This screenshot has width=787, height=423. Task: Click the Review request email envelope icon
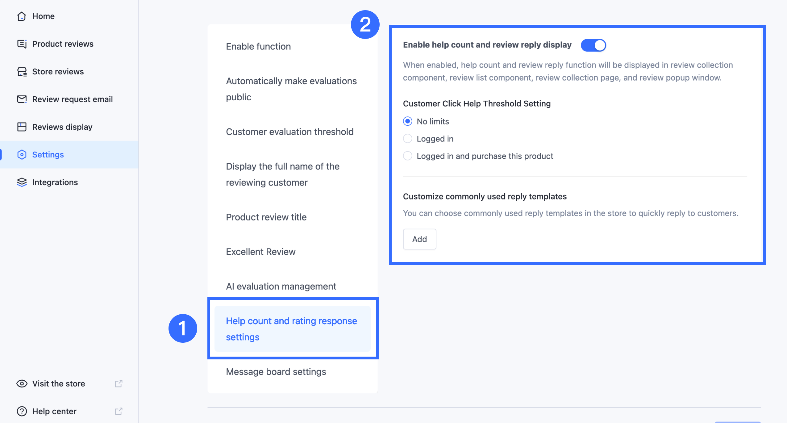click(x=22, y=99)
